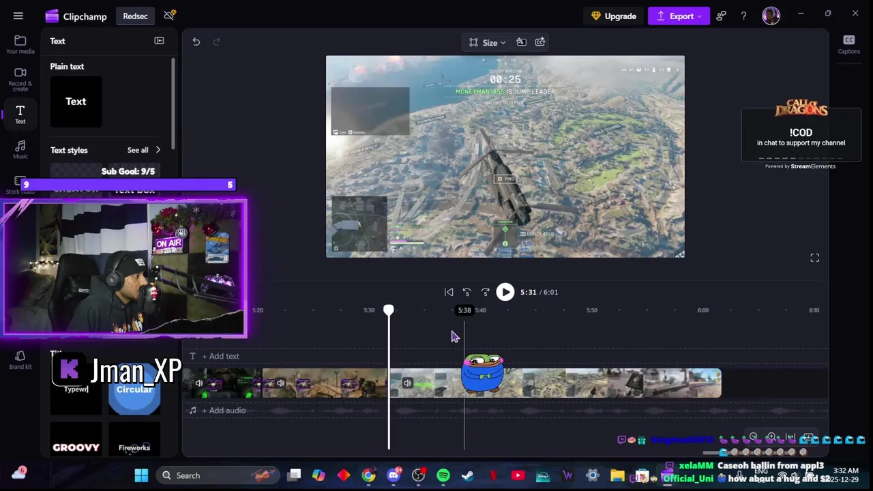Screen dimensions: 873x491
Task: Skip forward five seconds
Action: pyautogui.click(x=486, y=292)
